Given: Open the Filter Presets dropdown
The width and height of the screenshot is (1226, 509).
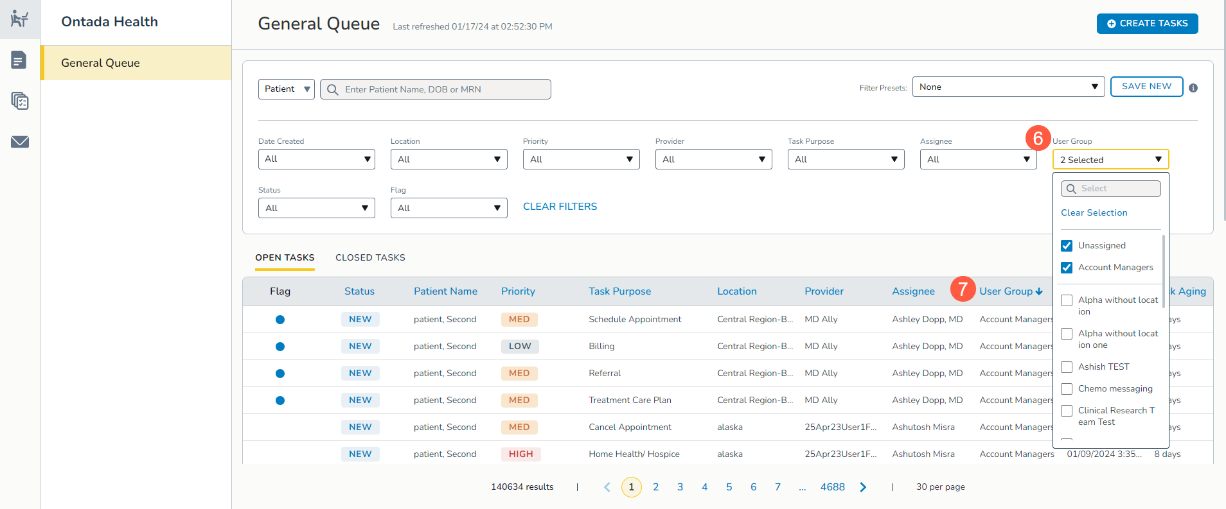Looking at the screenshot, I should click(x=1008, y=87).
